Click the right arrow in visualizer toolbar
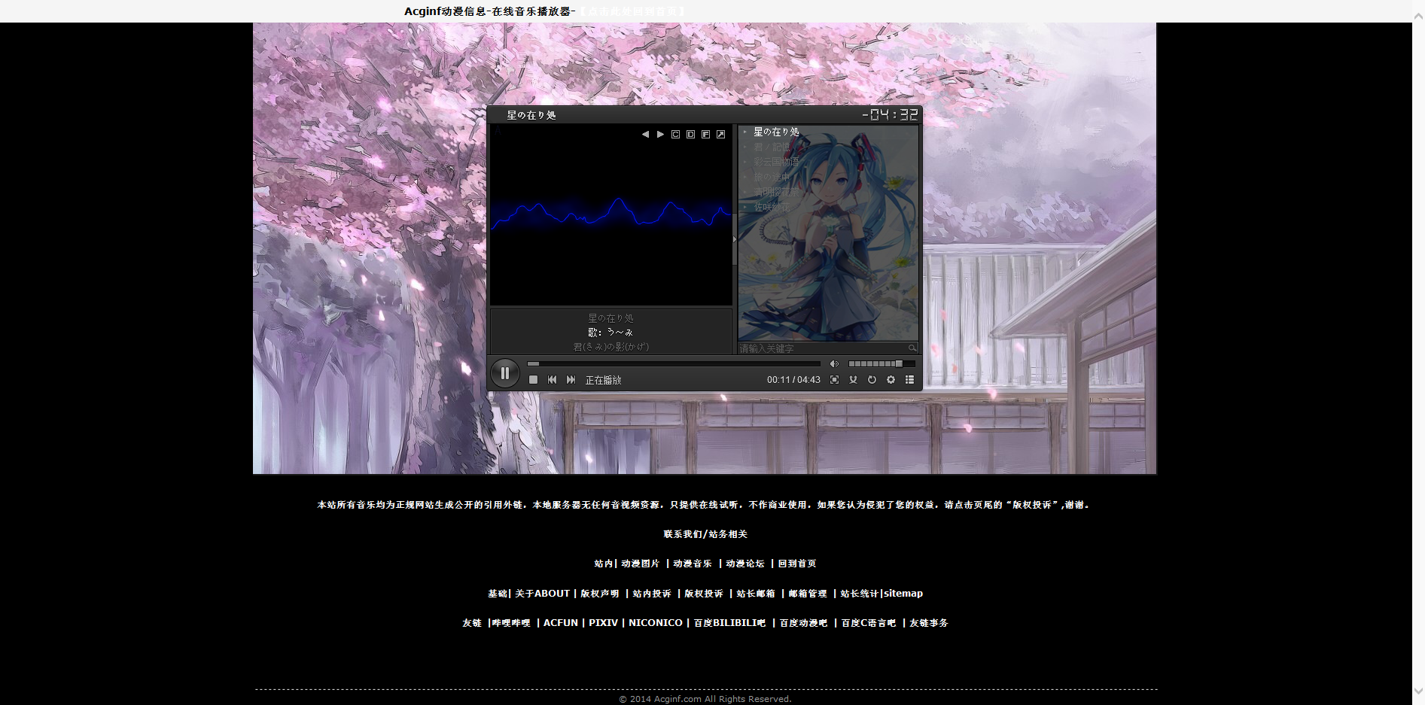1425x705 pixels. pyautogui.click(x=660, y=135)
